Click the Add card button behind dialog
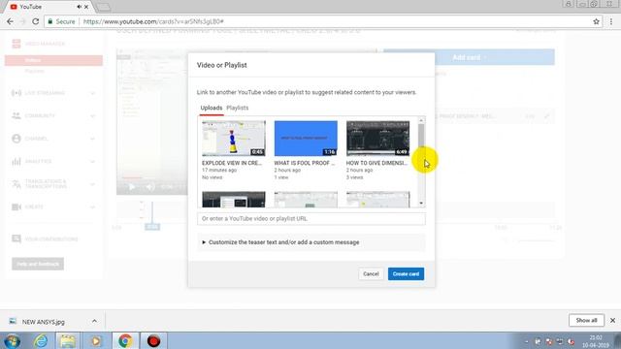This screenshot has height=349, width=621. click(469, 57)
